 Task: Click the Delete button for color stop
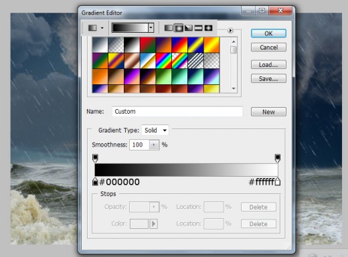click(258, 224)
